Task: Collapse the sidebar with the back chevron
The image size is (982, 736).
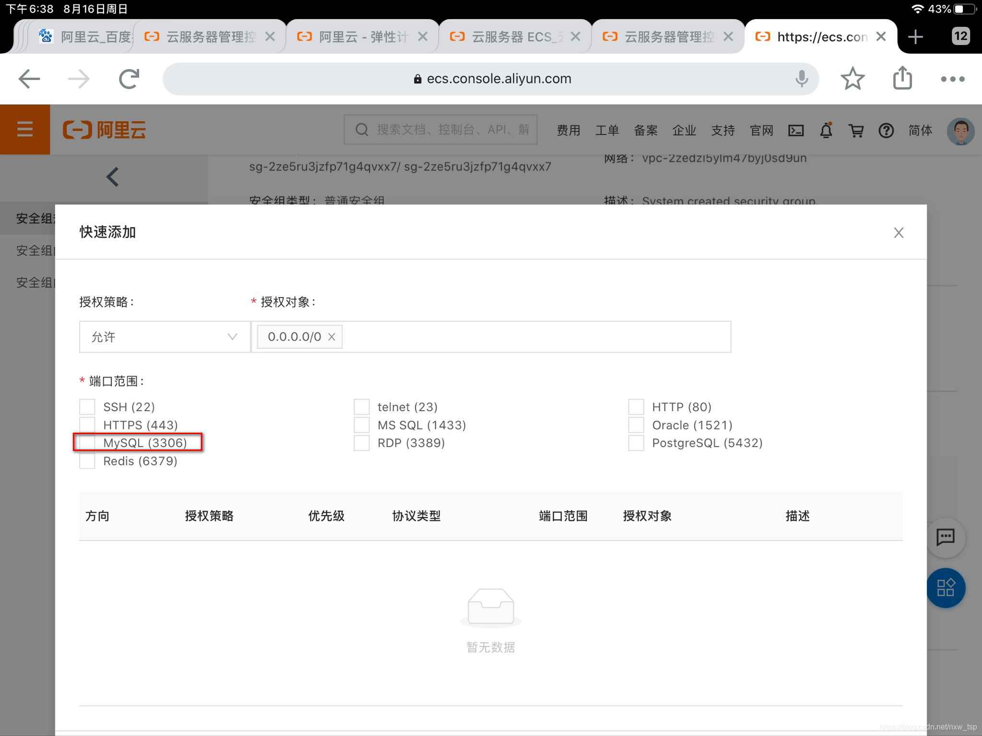Action: tap(112, 177)
